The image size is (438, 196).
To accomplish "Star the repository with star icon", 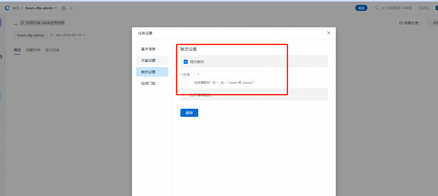I will [x=71, y=8].
